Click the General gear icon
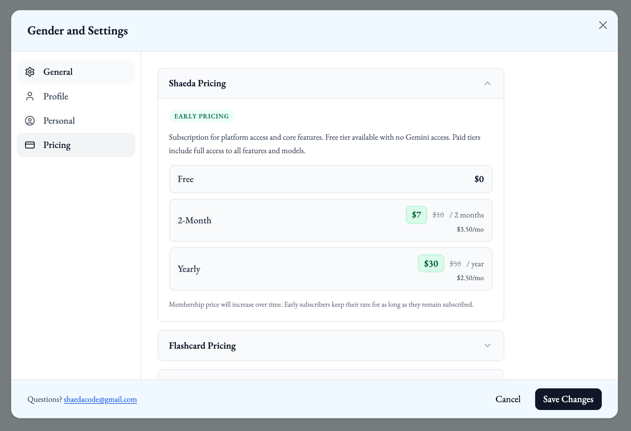Viewport: 631px width, 431px height. coord(30,72)
